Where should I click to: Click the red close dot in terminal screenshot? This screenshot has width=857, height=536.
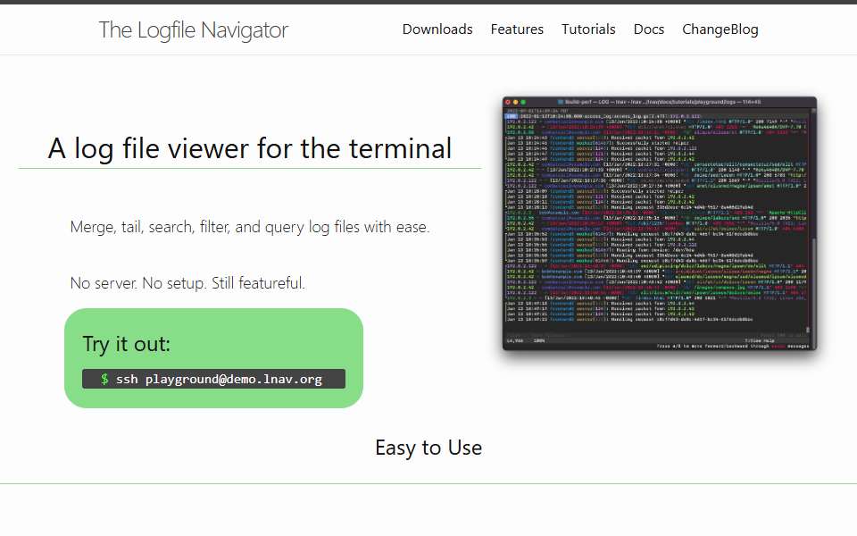click(x=508, y=102)
